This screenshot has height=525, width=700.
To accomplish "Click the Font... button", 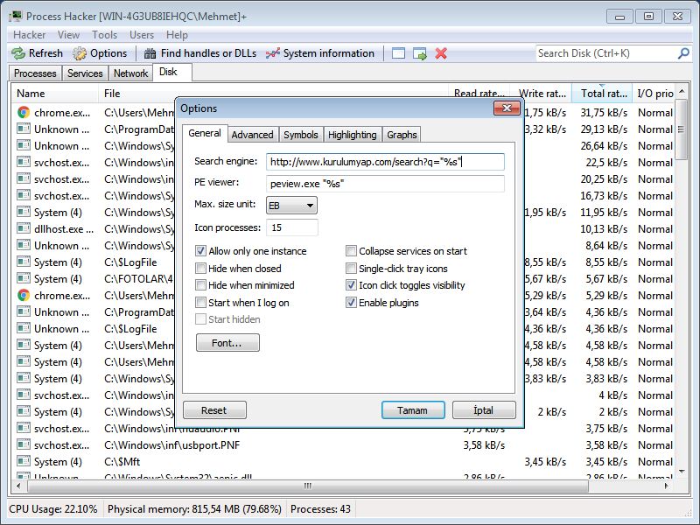I will tap(227, 343).
